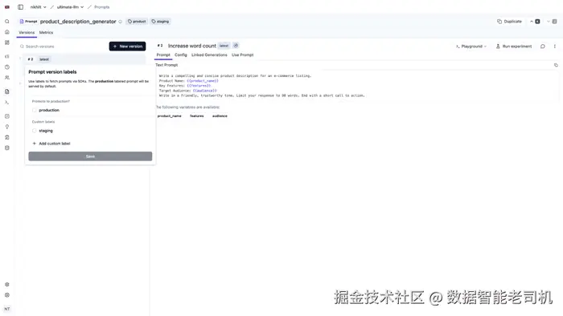This screenshot has height=316, width=563.
Task: Open the Scores sidebar icon
Action: (x=6, y=116)
